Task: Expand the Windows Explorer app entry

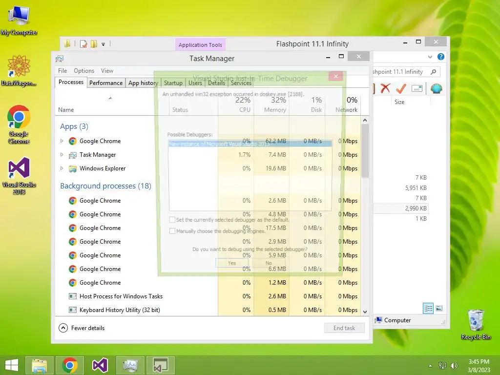Action: [62, 168]
